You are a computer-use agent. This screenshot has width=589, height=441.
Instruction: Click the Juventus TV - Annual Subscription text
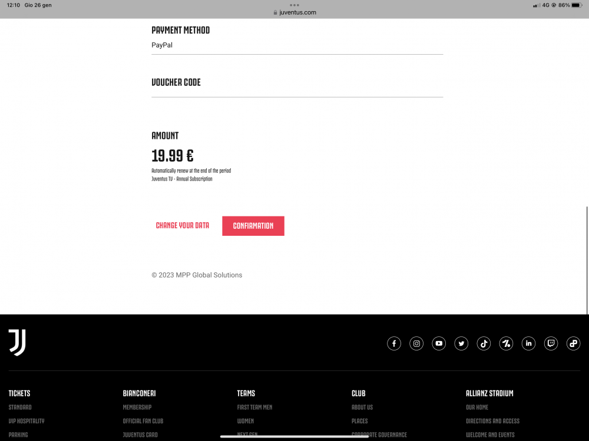[x=182, y=179]
